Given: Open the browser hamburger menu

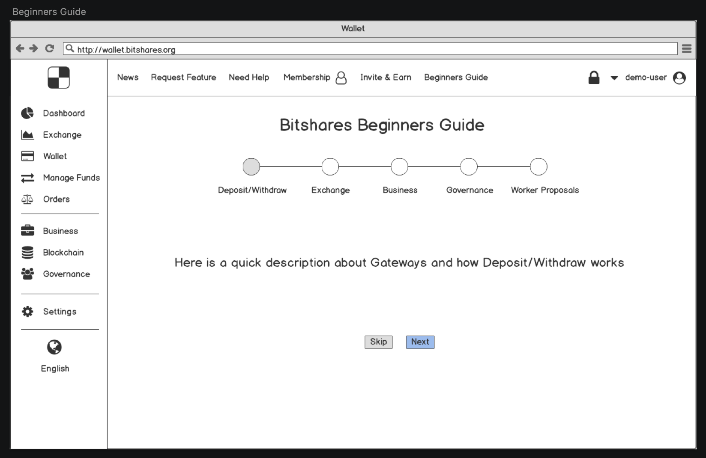Looking at the screenshot, I should (687, 49).
